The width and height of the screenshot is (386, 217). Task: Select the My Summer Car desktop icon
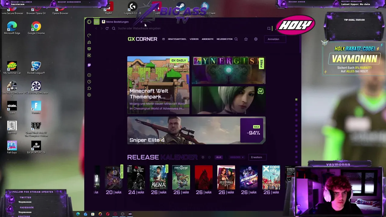point(12,68)
